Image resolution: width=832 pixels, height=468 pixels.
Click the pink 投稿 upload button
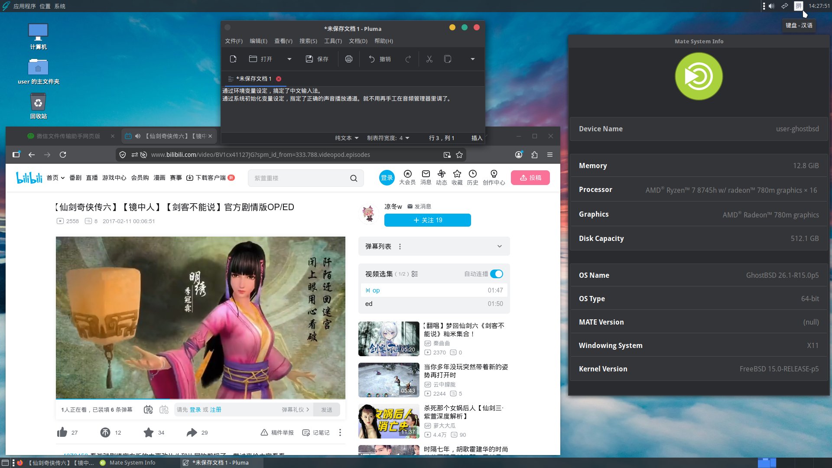pos(530,178)
